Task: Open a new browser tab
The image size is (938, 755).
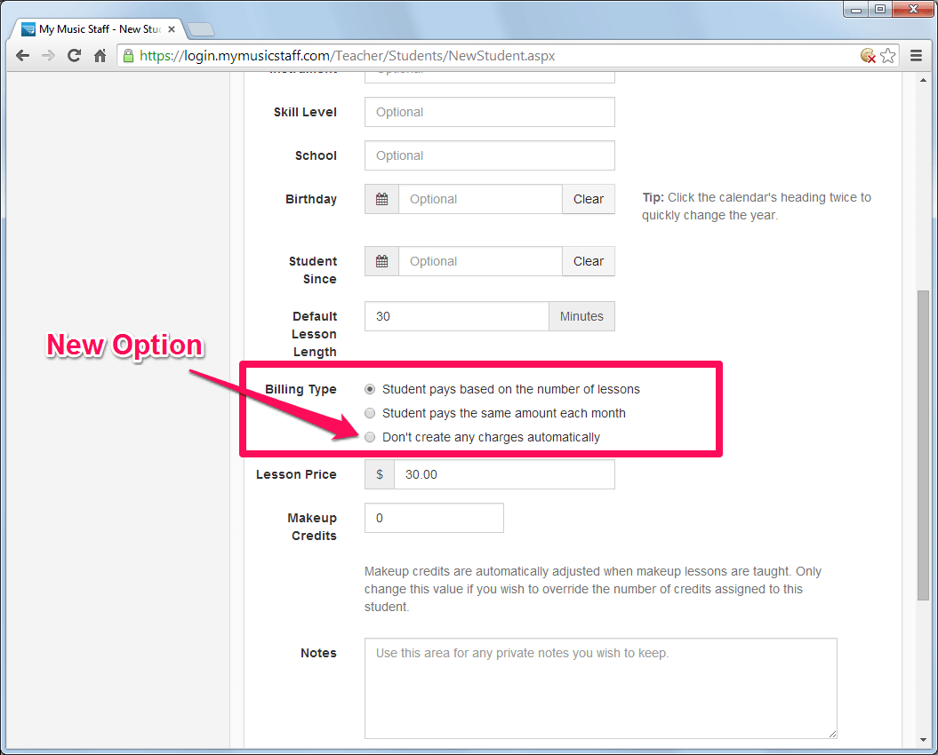Action: click(x=201, y=28)
